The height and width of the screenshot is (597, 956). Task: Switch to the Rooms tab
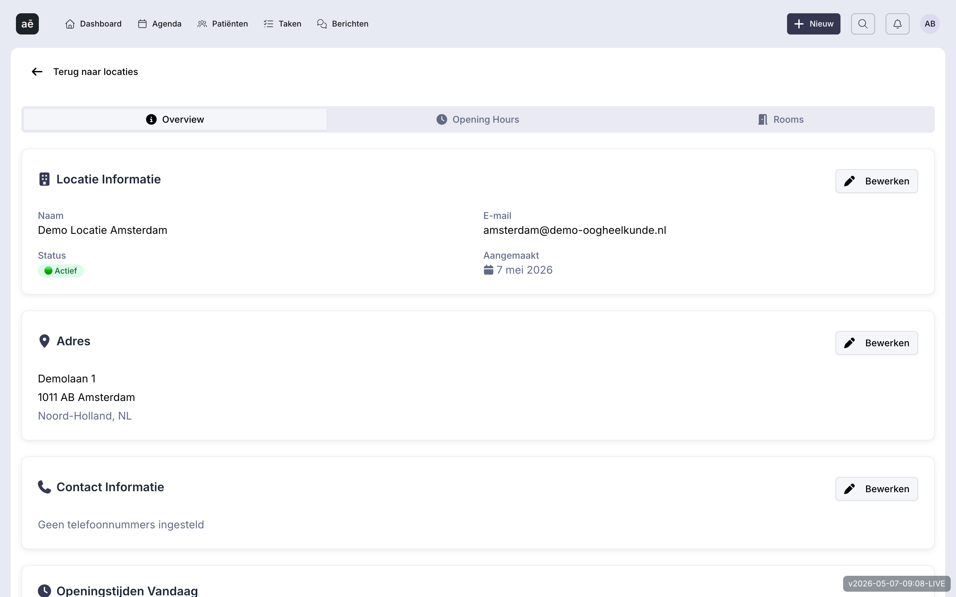point(781,119)
